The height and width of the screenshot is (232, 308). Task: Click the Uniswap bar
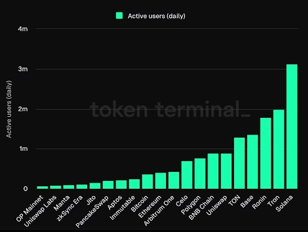point(226,171)
